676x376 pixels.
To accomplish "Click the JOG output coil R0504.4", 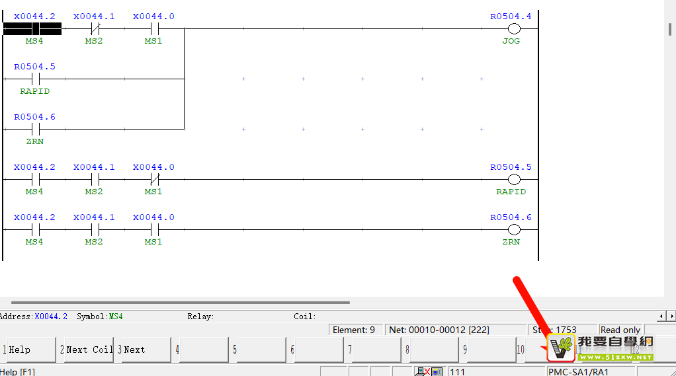I will click(513, 28).
